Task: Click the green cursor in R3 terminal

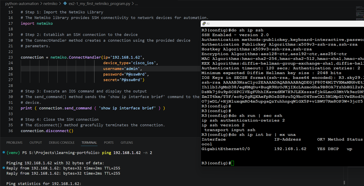Action: click(233, 164)
